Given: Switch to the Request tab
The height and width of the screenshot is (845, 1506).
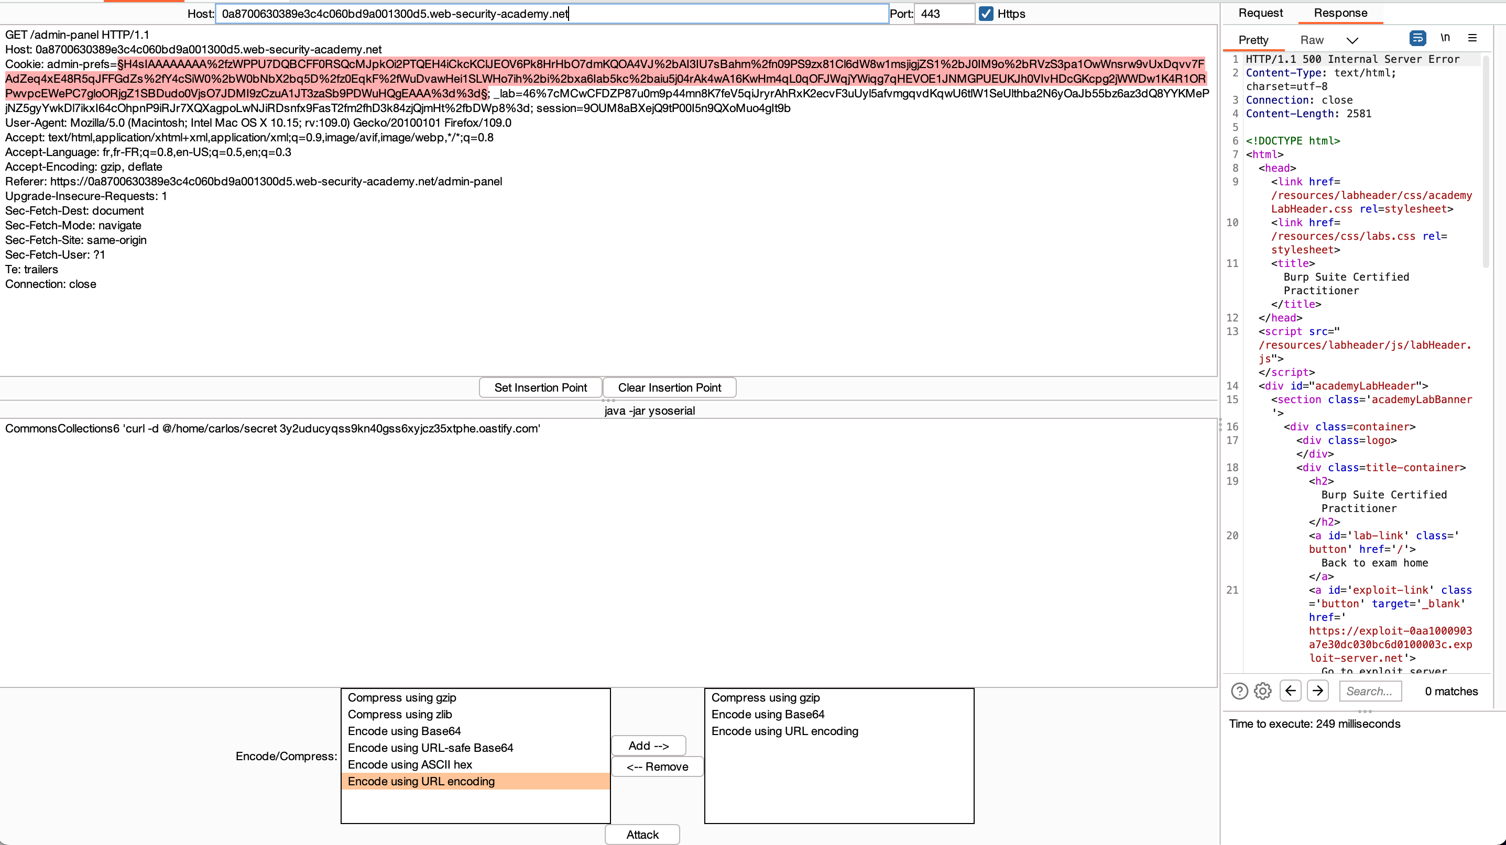Looking at the screenshot, I should (1260, 13).
